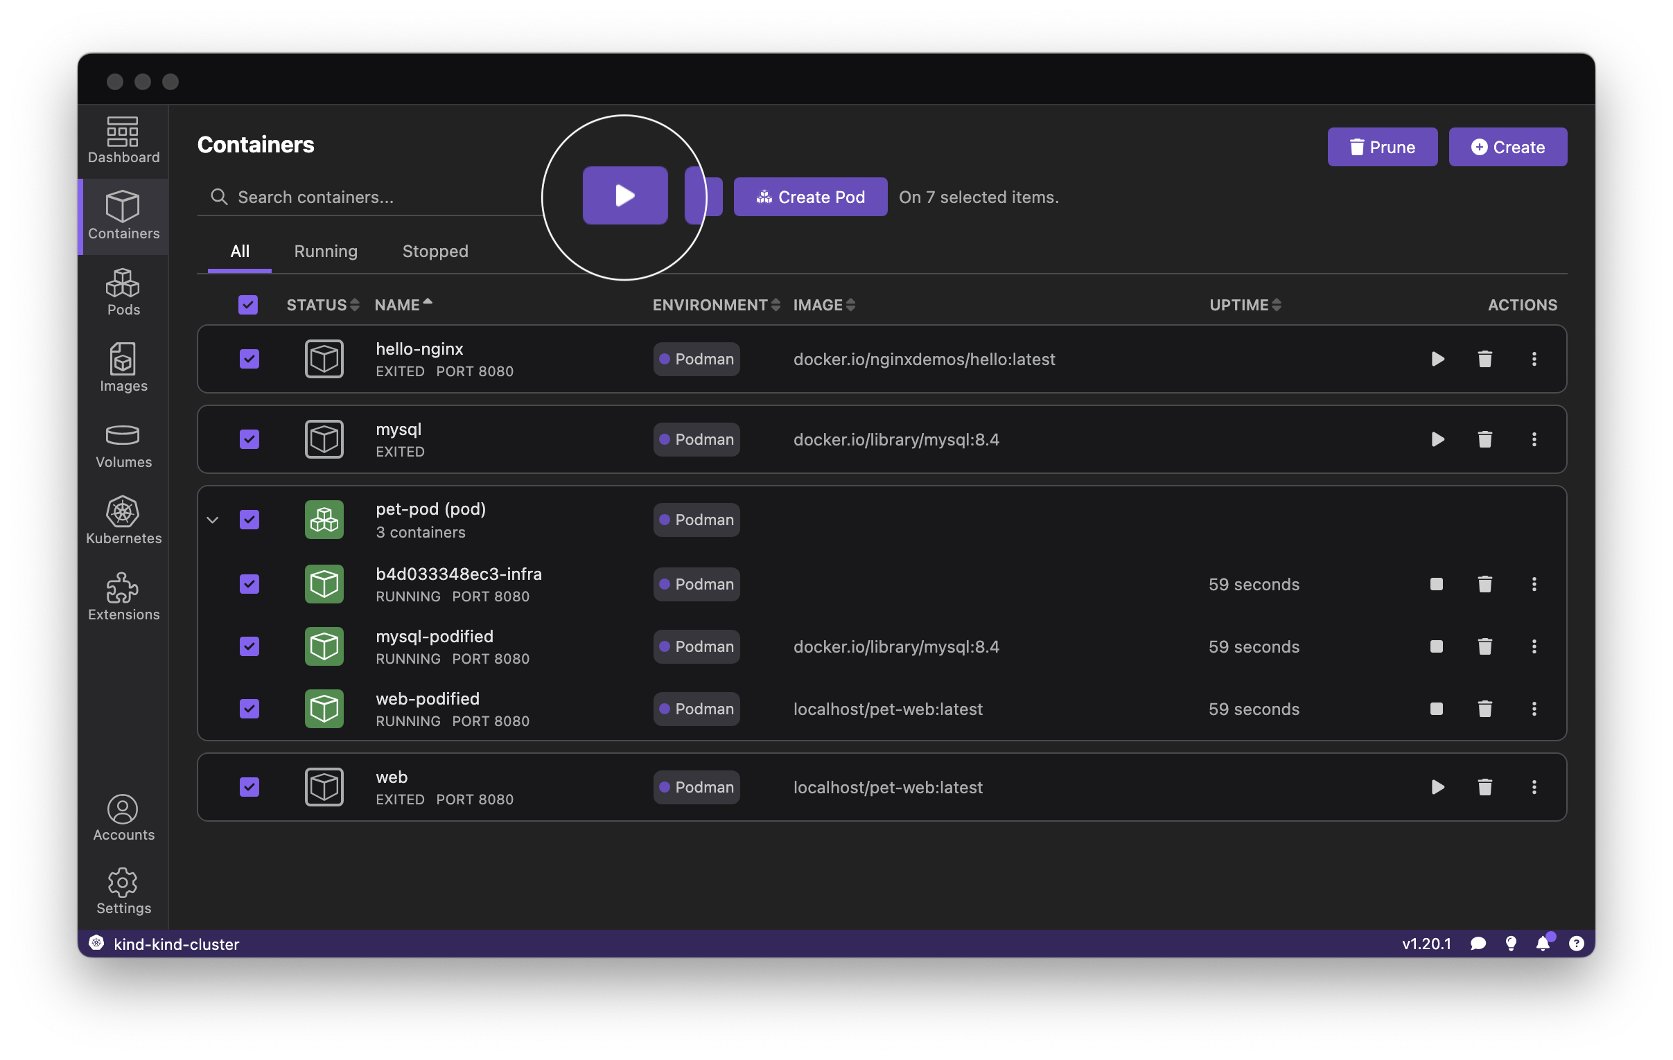Open the kebab menu for the mysql container
This screenshot has width=1673, height=1060.
[x=1534, y=439]
